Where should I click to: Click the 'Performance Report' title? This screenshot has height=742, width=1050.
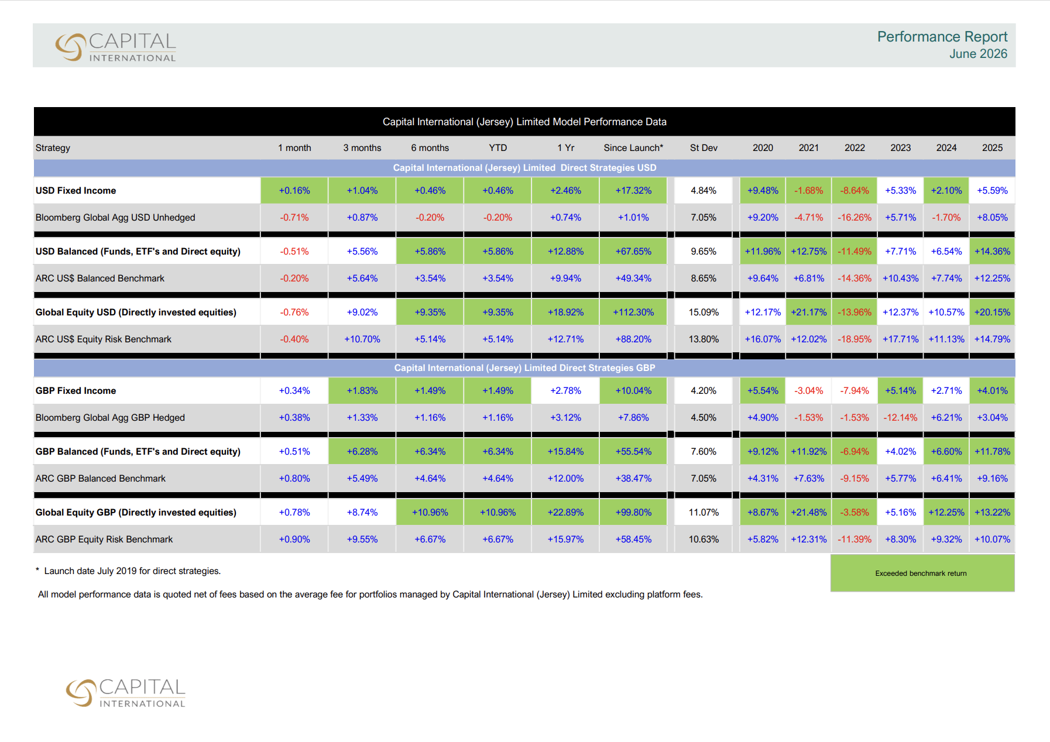tap(942, 37)
